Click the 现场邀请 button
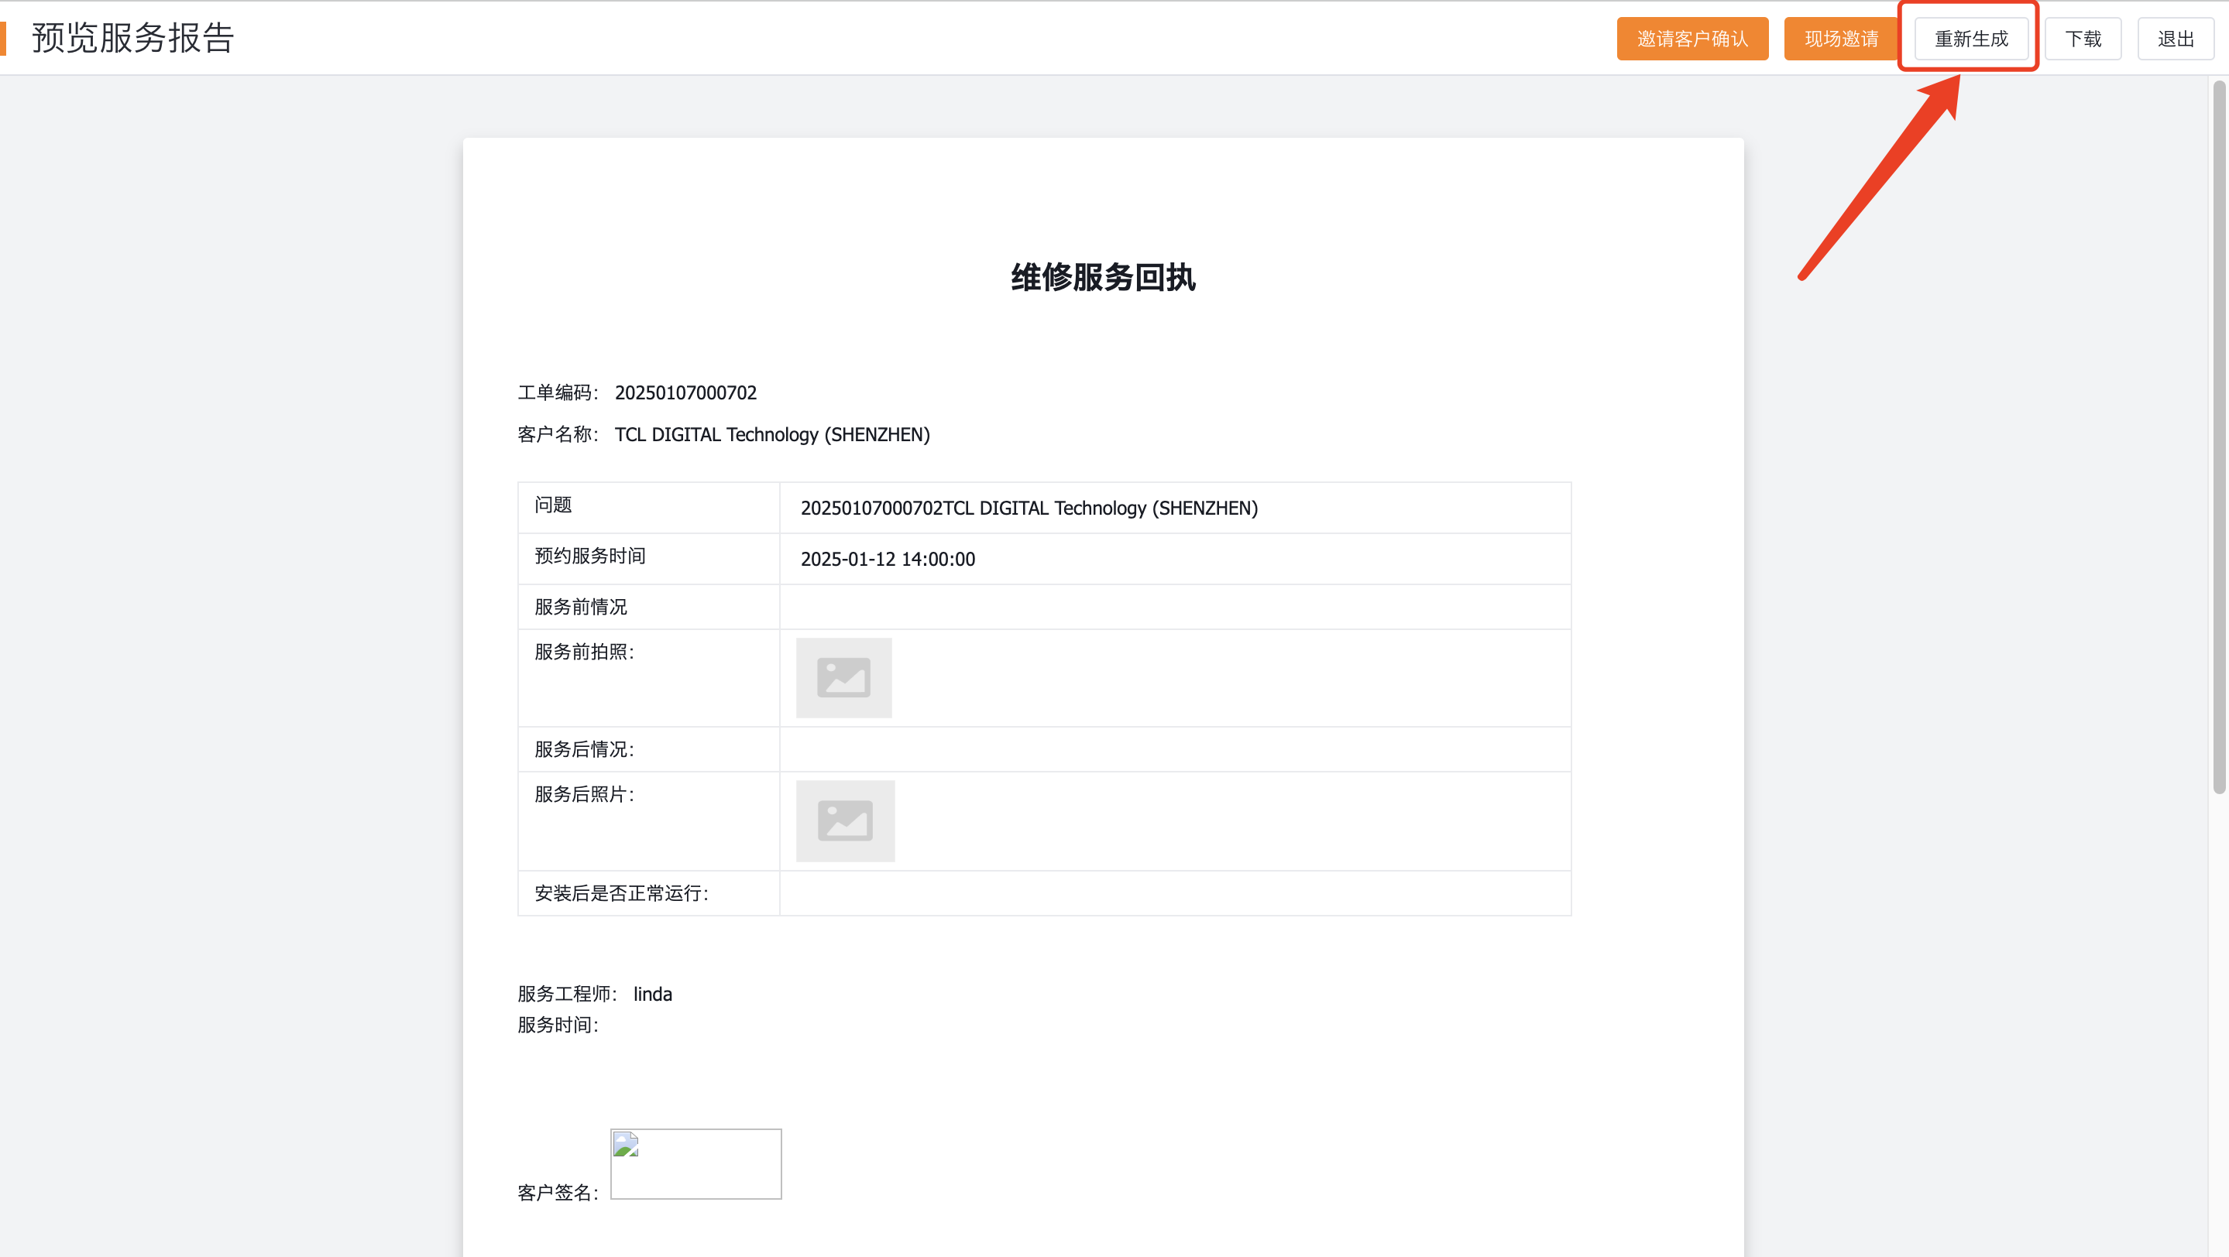 point(1840,39)
